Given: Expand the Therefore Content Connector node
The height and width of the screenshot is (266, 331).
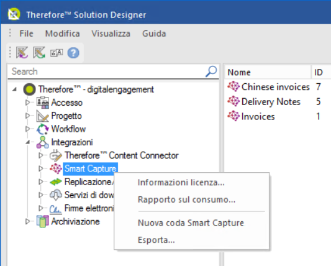Looking at the screenshot, I should tap(41, 155).
